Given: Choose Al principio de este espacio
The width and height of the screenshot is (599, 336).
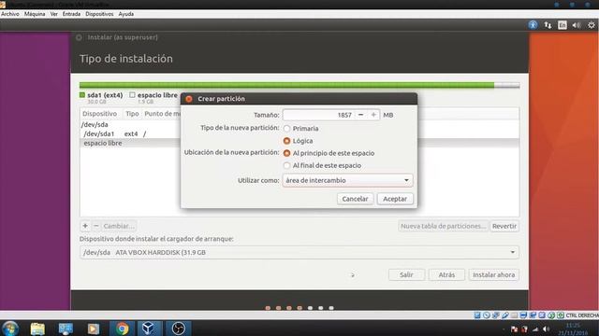Looking at the screenshot, I should [x=287, y=153].
